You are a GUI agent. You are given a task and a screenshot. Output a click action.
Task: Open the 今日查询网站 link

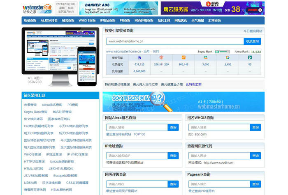tap(253, 31)
